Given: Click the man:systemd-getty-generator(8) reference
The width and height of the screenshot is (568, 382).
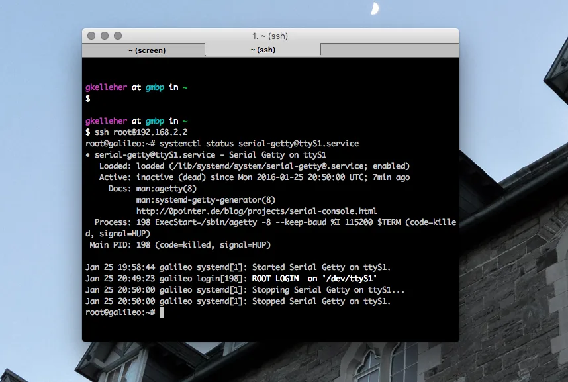Looking at the screenshot, I should pos(206,199).
